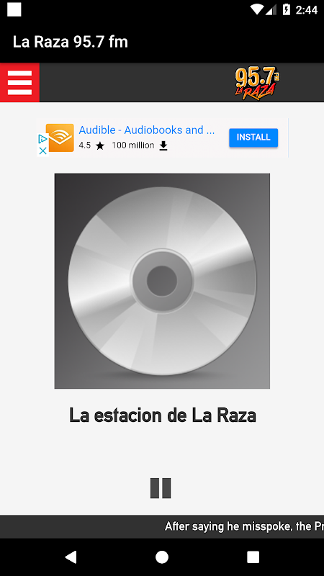Open recent apps square button
This screenshot has height=576, width=324.
[253, 557]
